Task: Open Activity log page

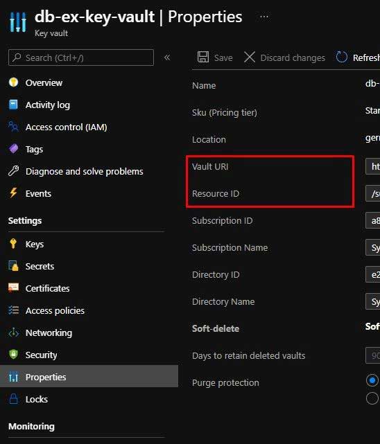Action: tap(48, 105)
